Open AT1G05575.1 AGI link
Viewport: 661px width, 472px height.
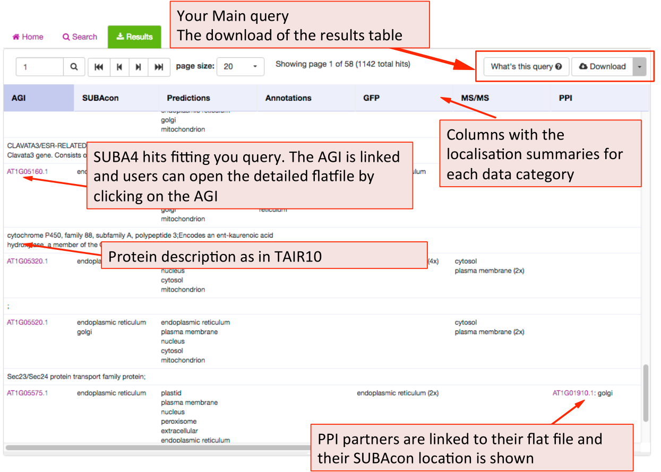[27, 393]
